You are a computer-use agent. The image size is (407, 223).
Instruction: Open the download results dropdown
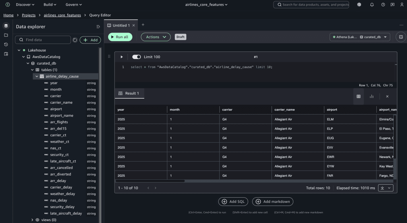click(386, 188)
